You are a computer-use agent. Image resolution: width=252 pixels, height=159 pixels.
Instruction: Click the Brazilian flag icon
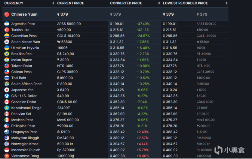(x=7, y=54)
